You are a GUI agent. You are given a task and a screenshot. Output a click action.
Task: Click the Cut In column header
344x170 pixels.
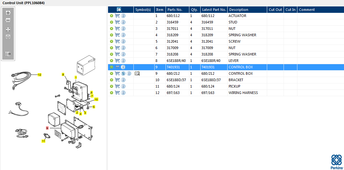tap(290, 10)
